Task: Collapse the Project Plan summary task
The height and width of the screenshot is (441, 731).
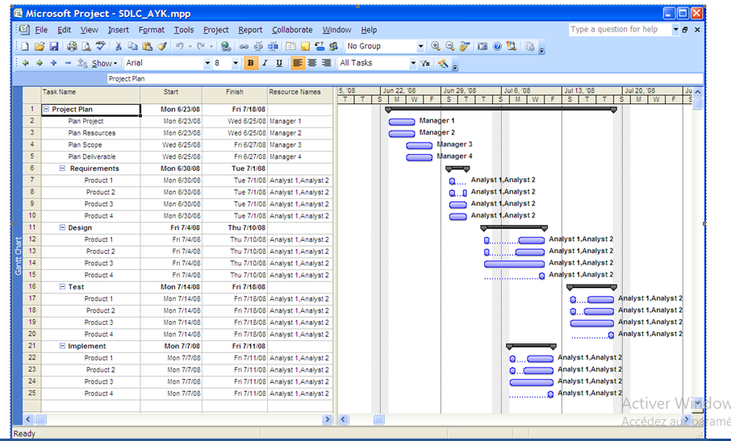Action: tap(46, 110)
